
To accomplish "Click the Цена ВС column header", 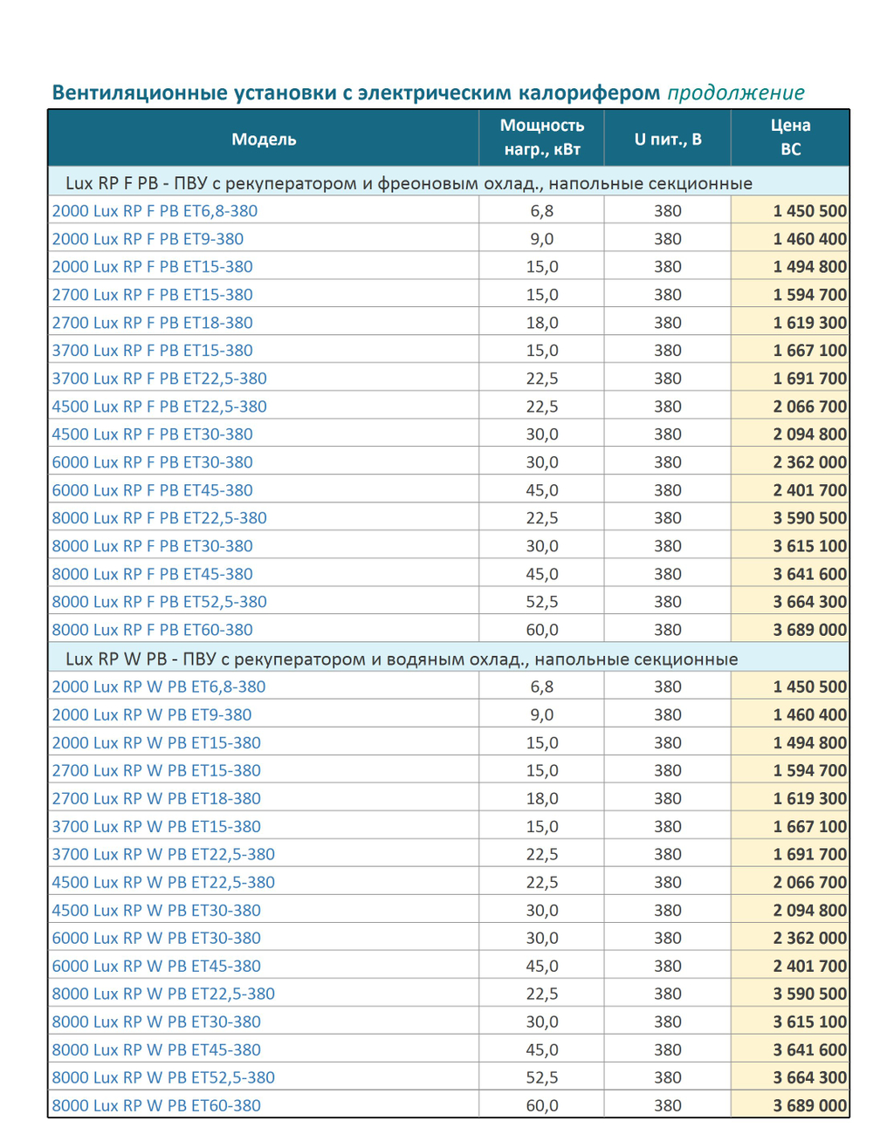I will tap(790, 138).
